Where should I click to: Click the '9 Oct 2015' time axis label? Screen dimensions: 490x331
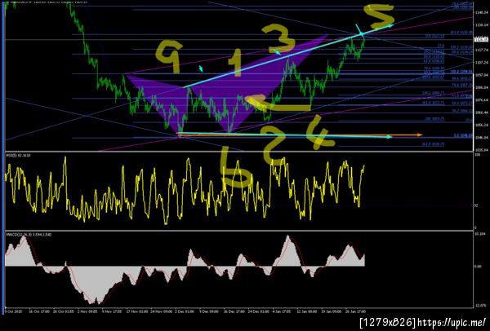point(14,311)
